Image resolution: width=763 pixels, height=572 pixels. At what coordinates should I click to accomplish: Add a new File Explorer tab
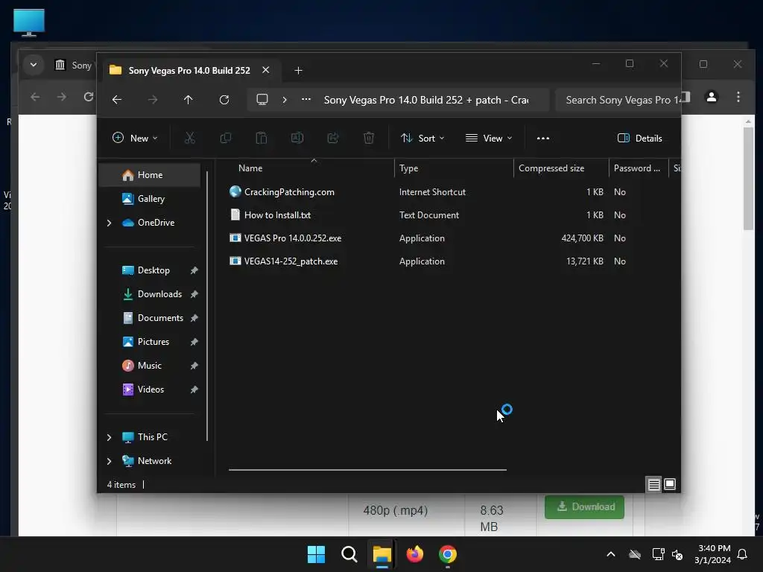coord(298,71)
